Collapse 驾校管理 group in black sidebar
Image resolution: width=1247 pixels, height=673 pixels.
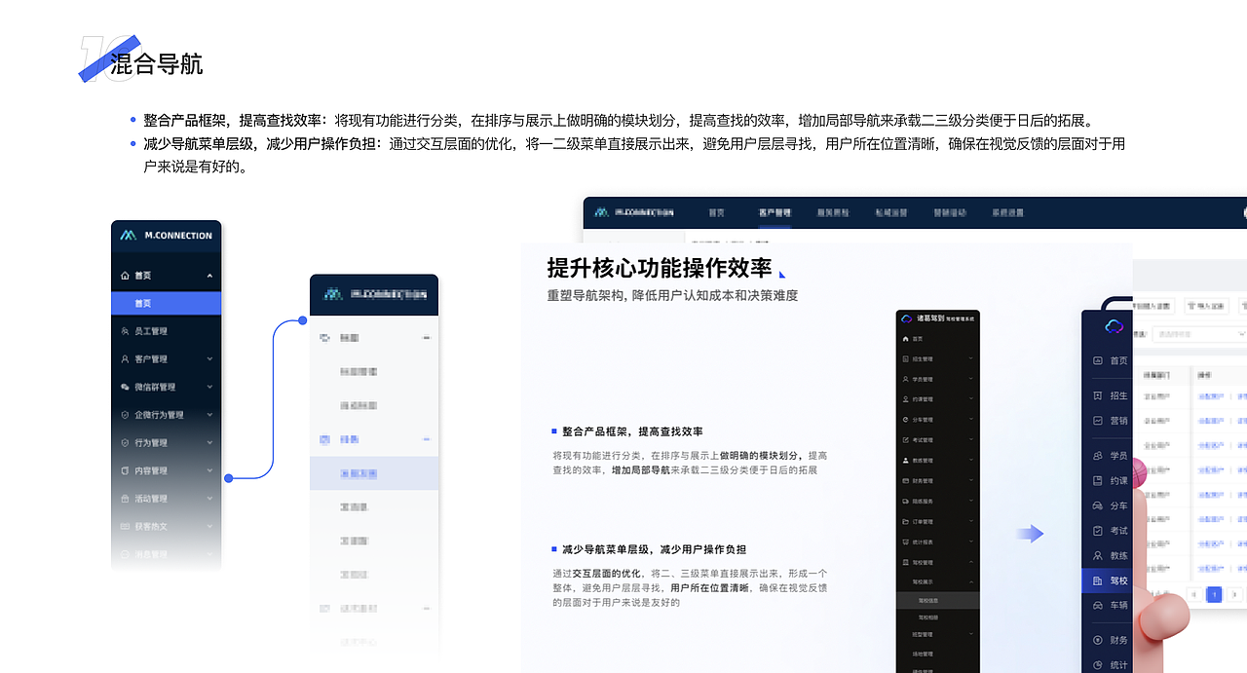point(971,562)
